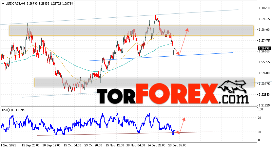Select the current price tag 1.26798

pos(264,48)
